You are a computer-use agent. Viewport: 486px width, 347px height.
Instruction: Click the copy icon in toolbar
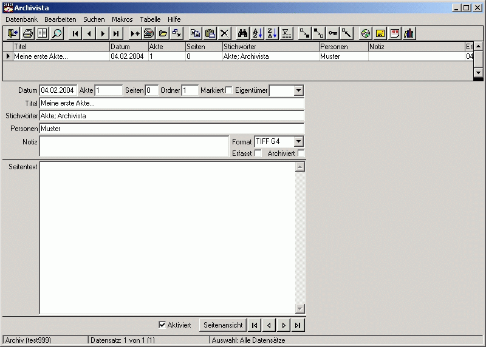[x=195, y=33]
